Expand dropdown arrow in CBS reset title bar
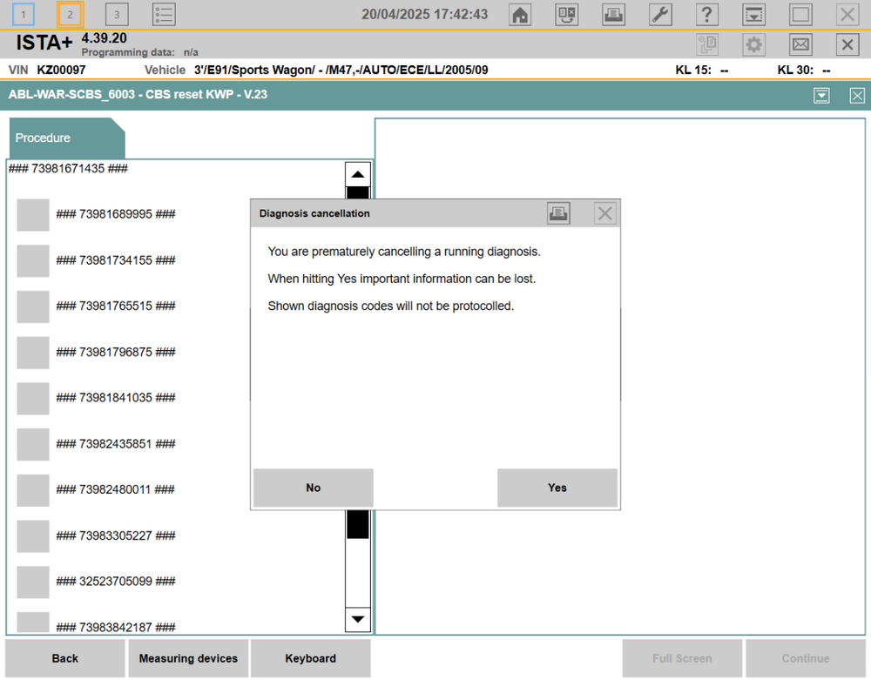The image size is (871, 680). tap(821, 96)
